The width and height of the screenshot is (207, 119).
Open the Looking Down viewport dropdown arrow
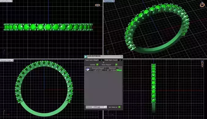(12, 1)
